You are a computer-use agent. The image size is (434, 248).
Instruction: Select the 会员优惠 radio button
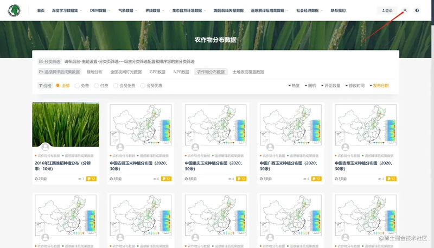tap(143, 86)
